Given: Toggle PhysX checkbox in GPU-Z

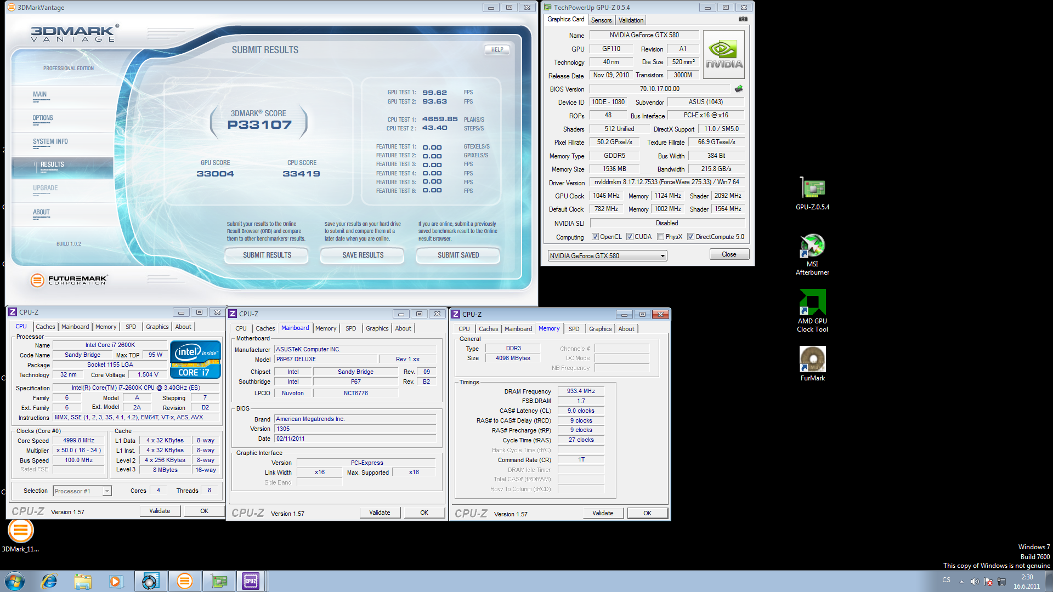Looking at the screenshot, I should 660,237.
